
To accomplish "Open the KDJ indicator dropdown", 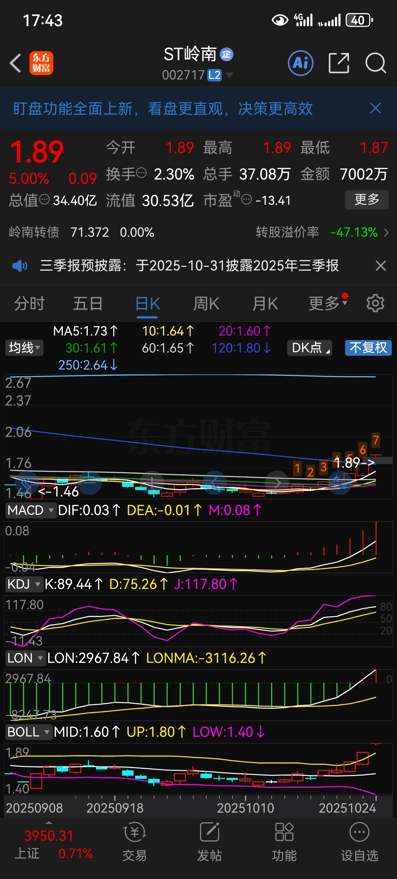I will tap(24, 584).
